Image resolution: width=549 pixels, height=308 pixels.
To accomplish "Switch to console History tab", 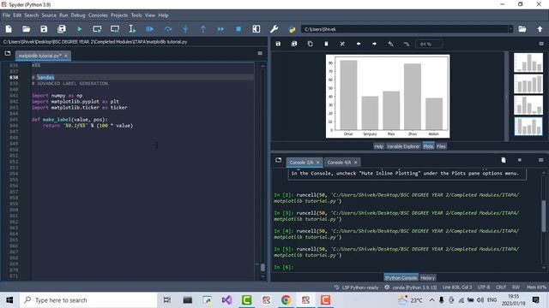I will [427, 278].
